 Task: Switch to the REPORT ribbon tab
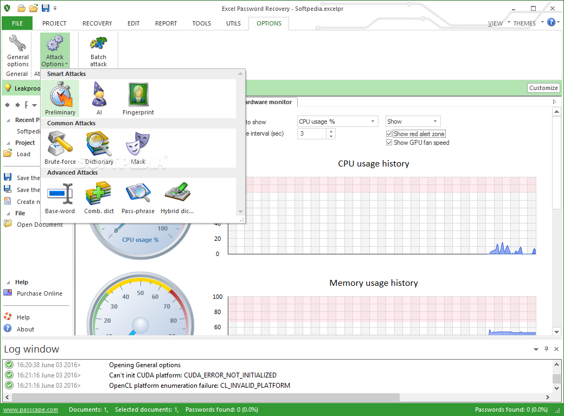pyautogui.click(x=166, y=23)
